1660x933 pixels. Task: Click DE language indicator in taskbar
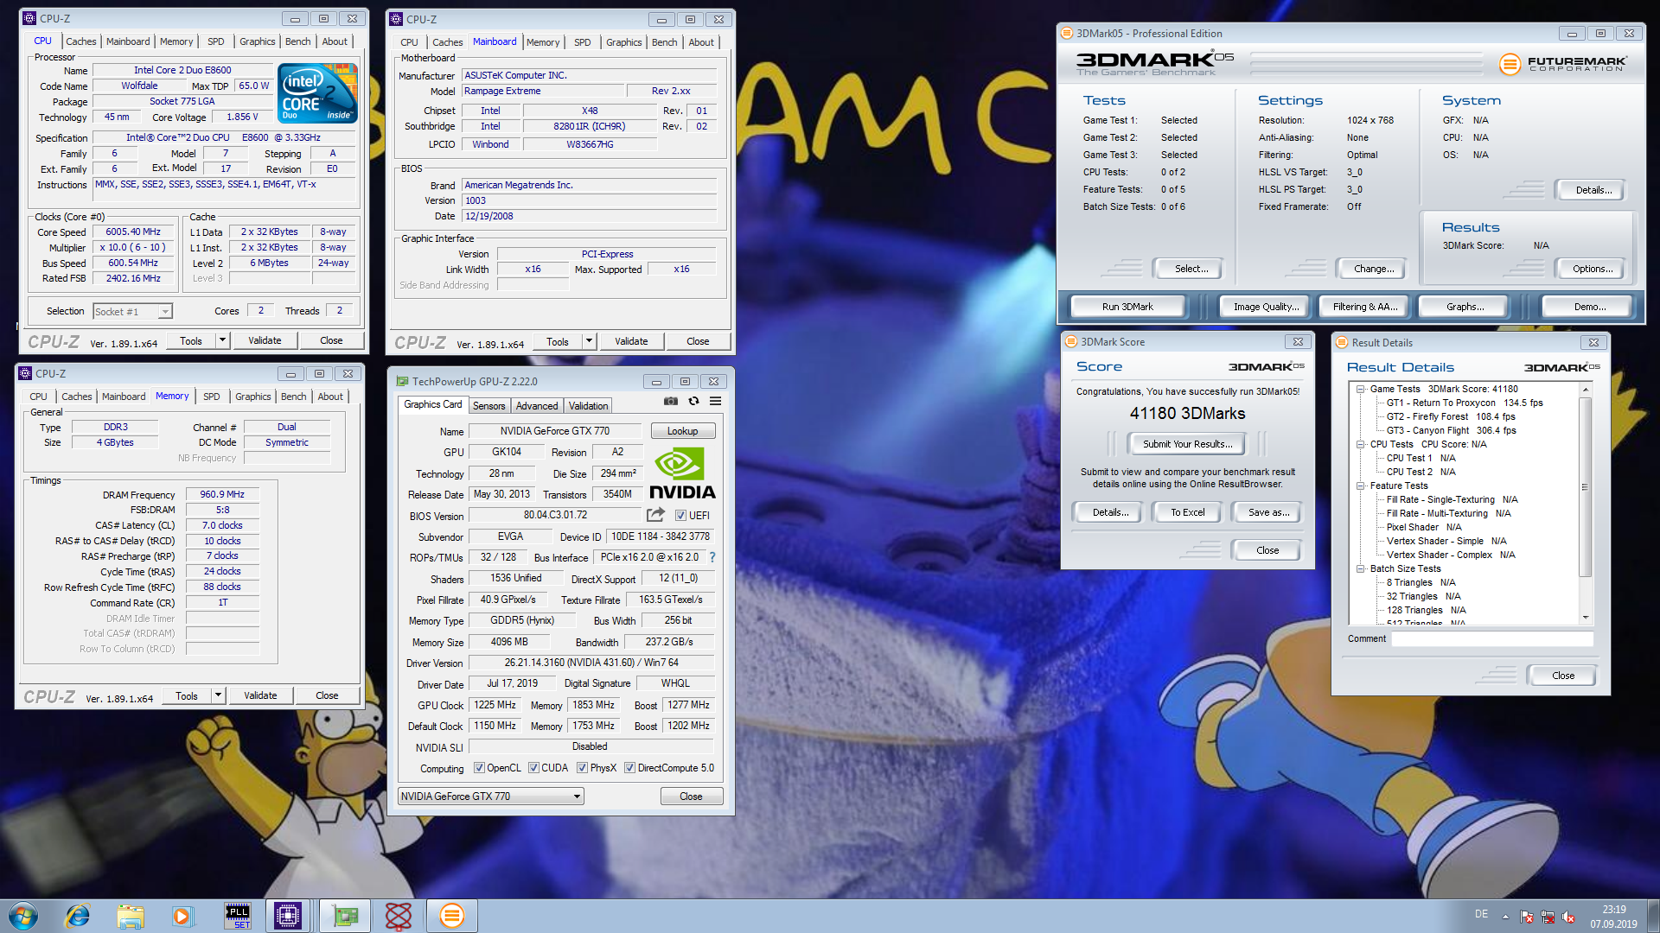pos(1481,914)
